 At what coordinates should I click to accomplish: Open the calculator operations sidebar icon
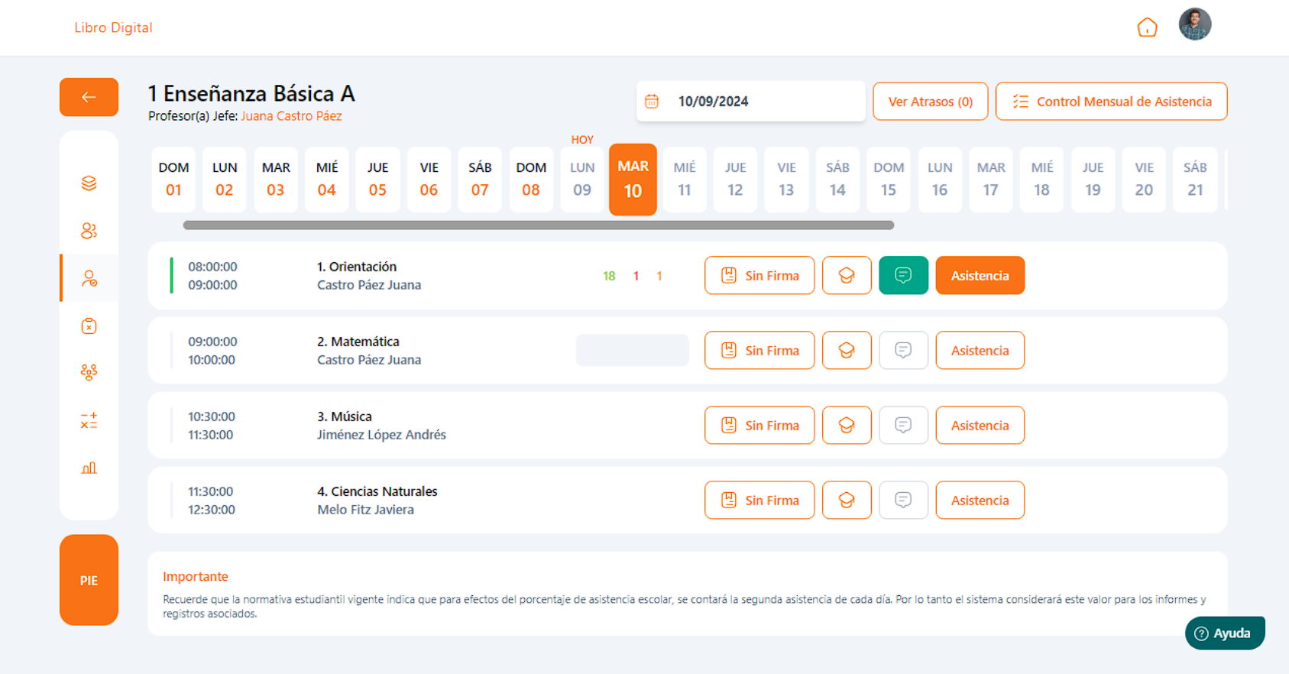coord(89,420)
